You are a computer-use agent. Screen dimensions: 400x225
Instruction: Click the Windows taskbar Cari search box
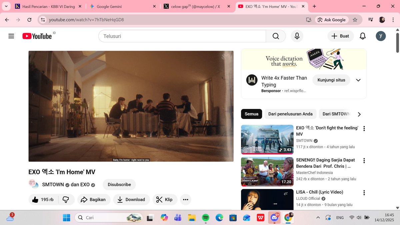pos(109,218)
